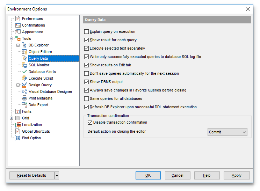Click the Object Editors icon
This screenshot has height=191, width=260.
coord(24,52)
